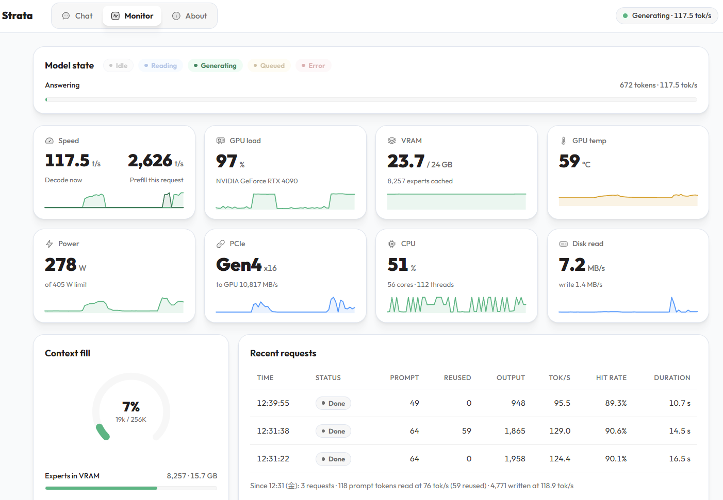Image resolution: width=723 pixels, height=500 pixels.
Task: Click the 89.3% hit rate value
Action: click(x=616, y=403)
